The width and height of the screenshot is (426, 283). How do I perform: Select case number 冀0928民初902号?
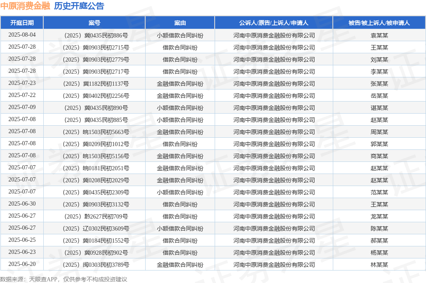tap(96, 253)
